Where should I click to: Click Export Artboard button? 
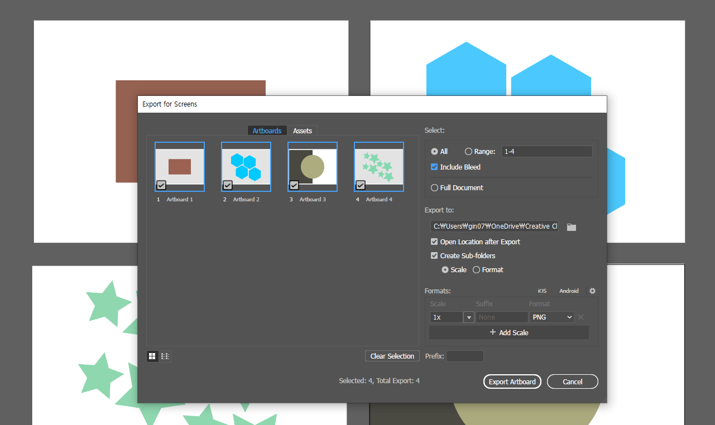(x=512, y=381)
